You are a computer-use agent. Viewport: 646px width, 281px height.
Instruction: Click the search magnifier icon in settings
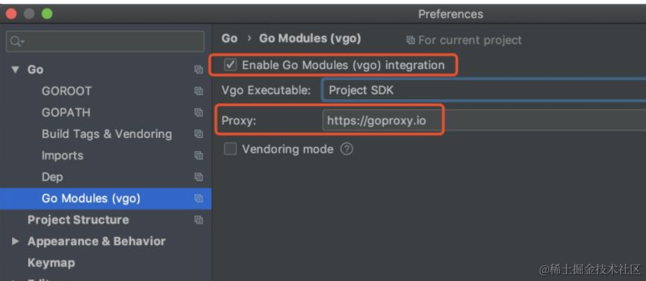[15, 42]
